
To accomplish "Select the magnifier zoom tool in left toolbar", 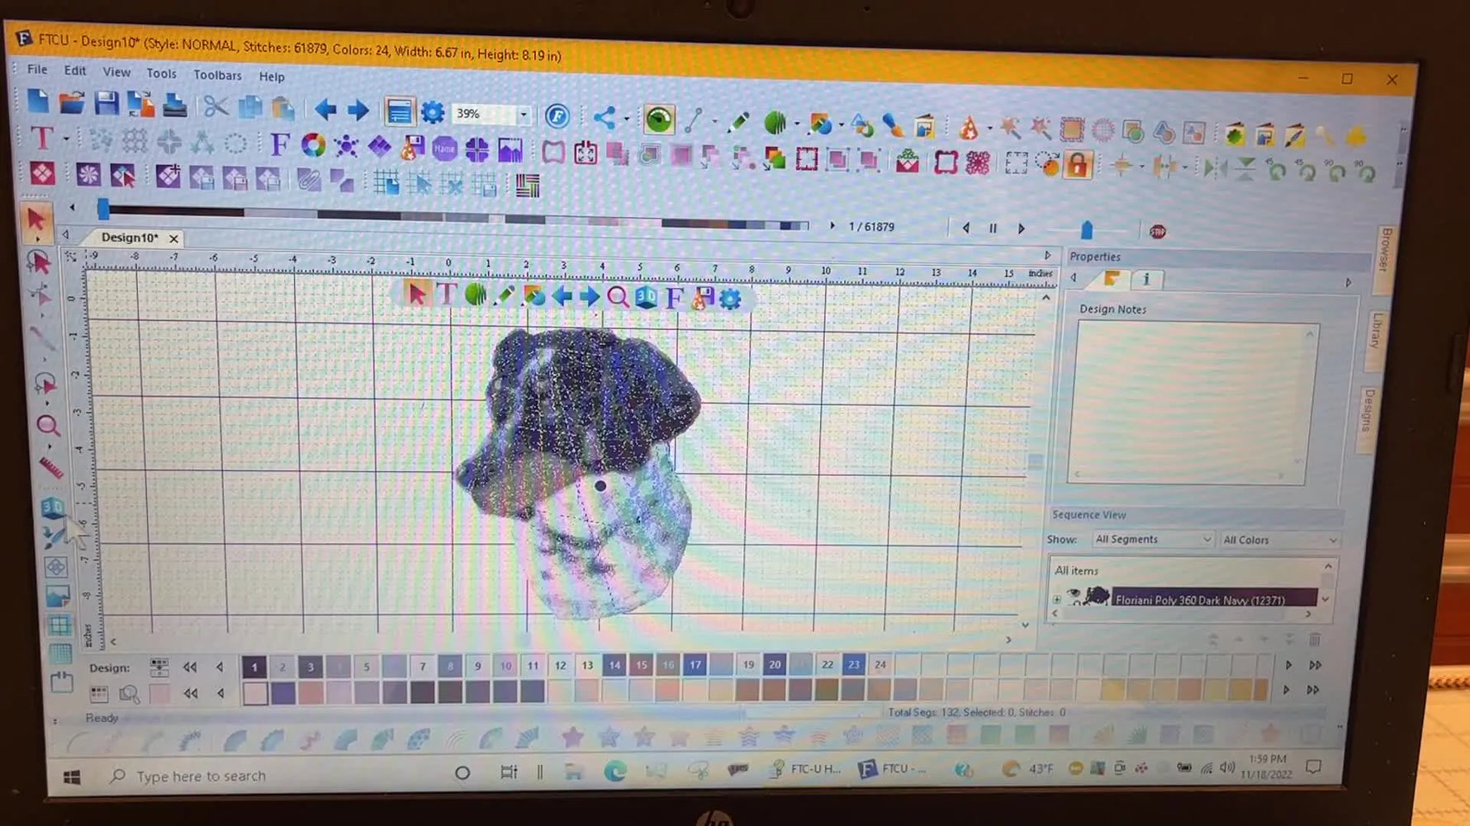I will click(x=48, y=426).
